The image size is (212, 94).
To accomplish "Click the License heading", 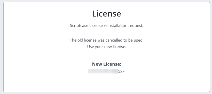I will tap(107, 13).
